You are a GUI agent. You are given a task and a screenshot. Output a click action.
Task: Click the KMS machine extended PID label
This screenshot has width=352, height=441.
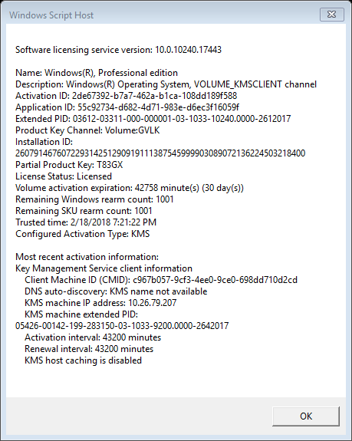click(x=81, y=314)
